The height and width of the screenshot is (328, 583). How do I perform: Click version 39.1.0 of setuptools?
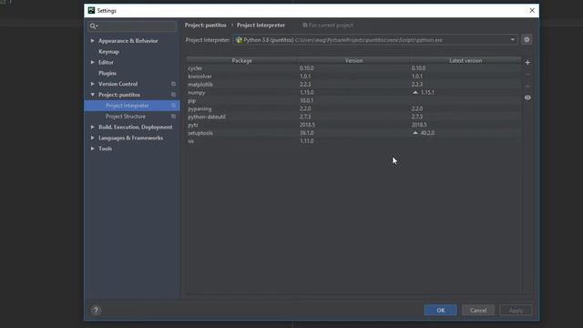pos(306,133)
